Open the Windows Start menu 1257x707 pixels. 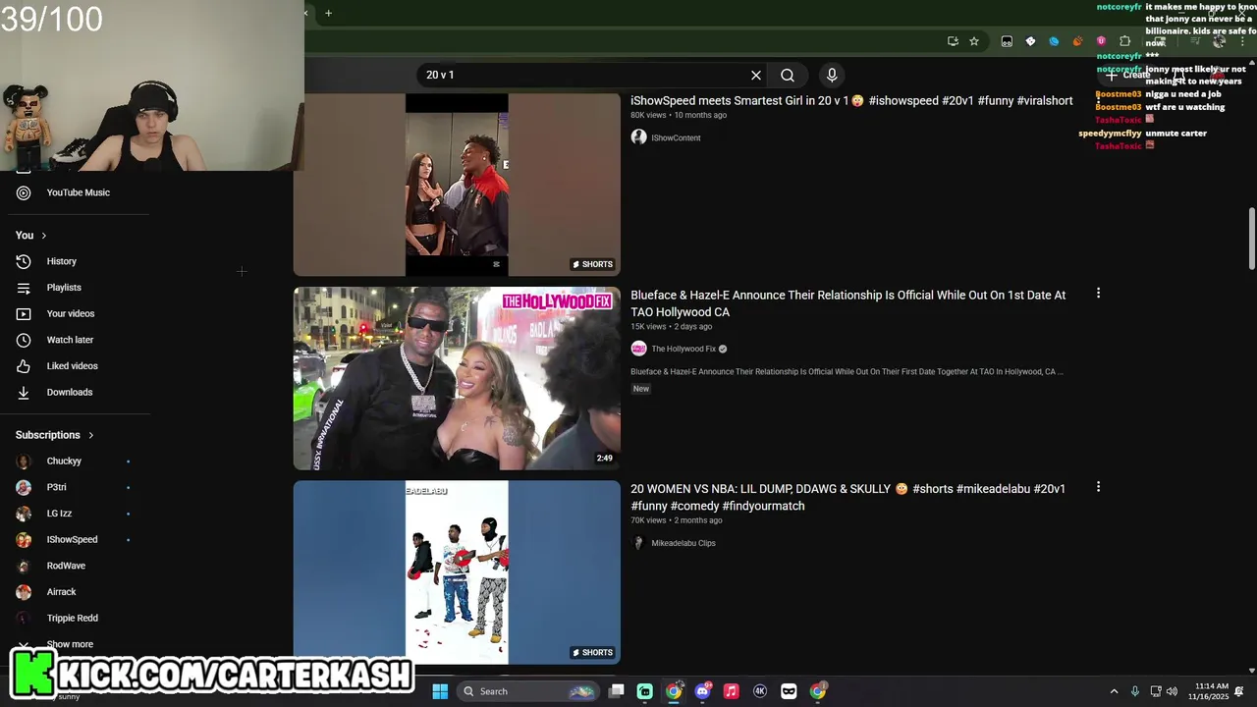coord(440,691)
